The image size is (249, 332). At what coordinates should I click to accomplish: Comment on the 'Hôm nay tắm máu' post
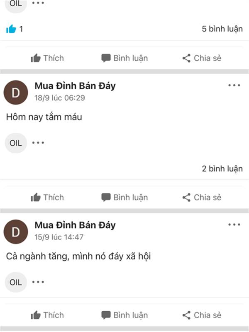pos(124,198)
